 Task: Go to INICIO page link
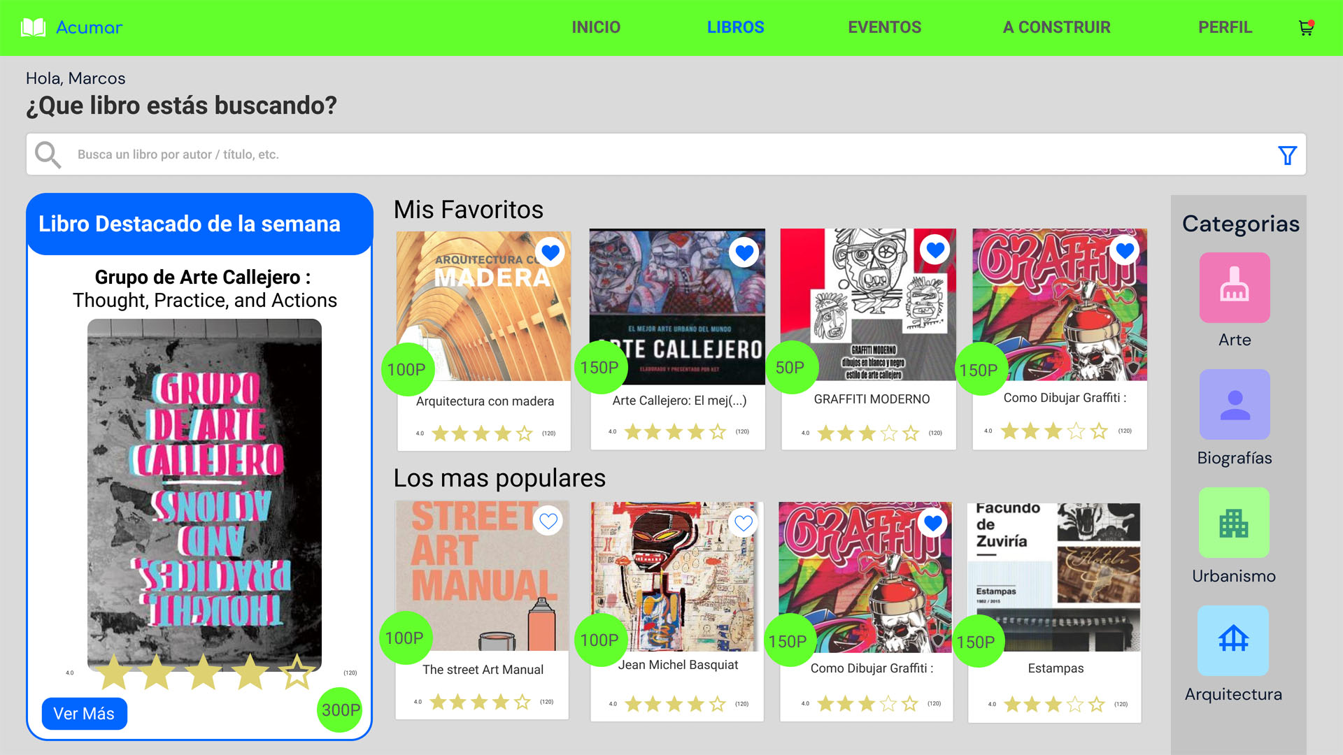click(x=596, y=27)
